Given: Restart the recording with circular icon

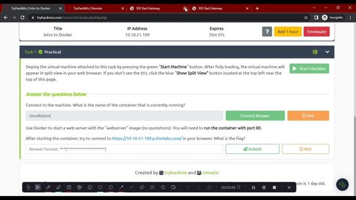Looking at the screenshot, I should tap(264, 188).
